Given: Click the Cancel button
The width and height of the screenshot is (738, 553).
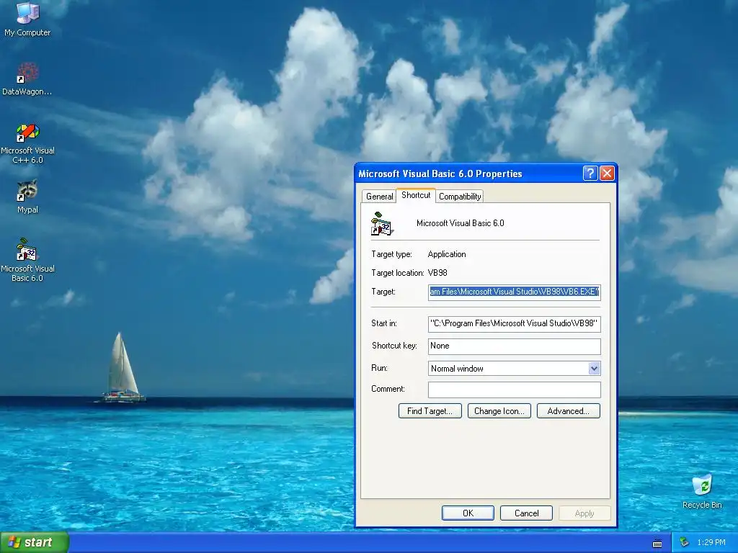Looking at the screenshot, I should click(526, 513).
